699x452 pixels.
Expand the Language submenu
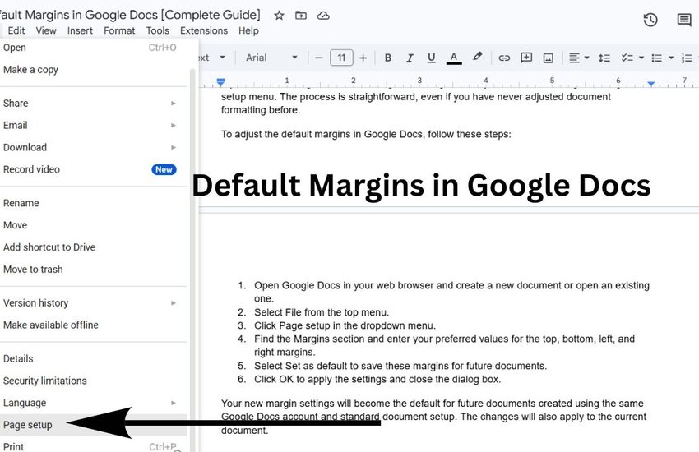coord(93,403)
